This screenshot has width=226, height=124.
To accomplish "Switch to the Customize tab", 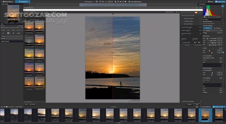I will [x=23, y=2].
